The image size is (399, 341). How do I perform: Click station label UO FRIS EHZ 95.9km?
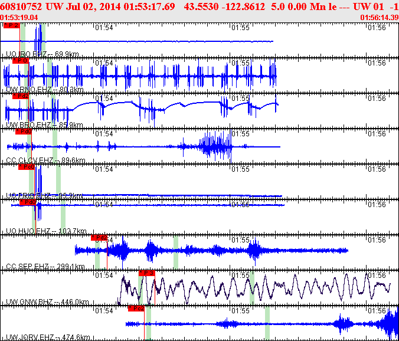pyautogui.click(x=44, y=196)
